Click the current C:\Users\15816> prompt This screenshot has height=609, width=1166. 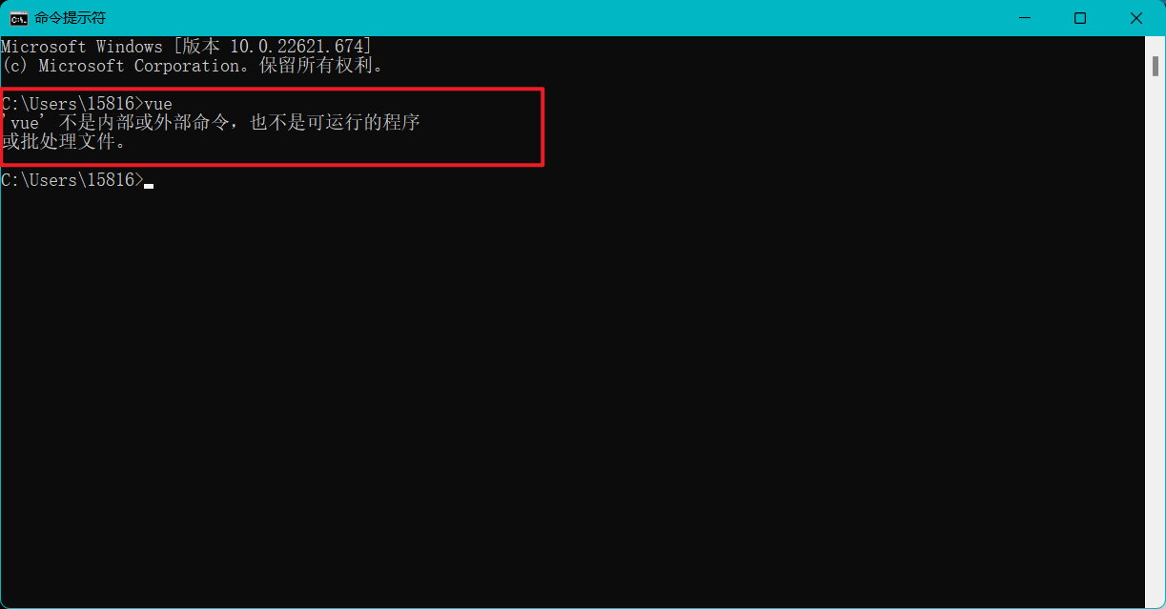pos(72,180)
